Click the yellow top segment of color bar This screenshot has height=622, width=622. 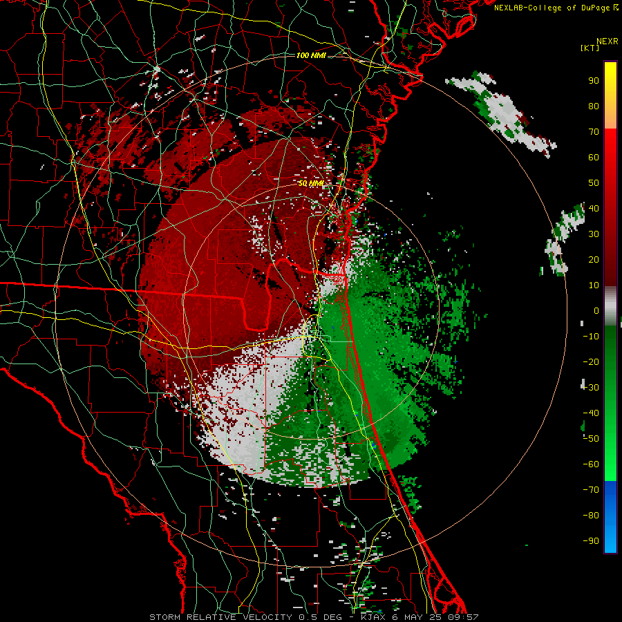coord(610,95)
